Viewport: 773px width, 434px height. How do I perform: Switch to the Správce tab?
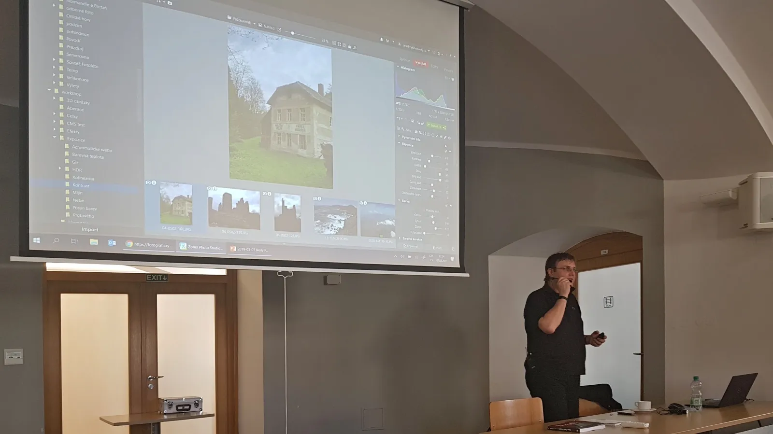pos(405,60)
